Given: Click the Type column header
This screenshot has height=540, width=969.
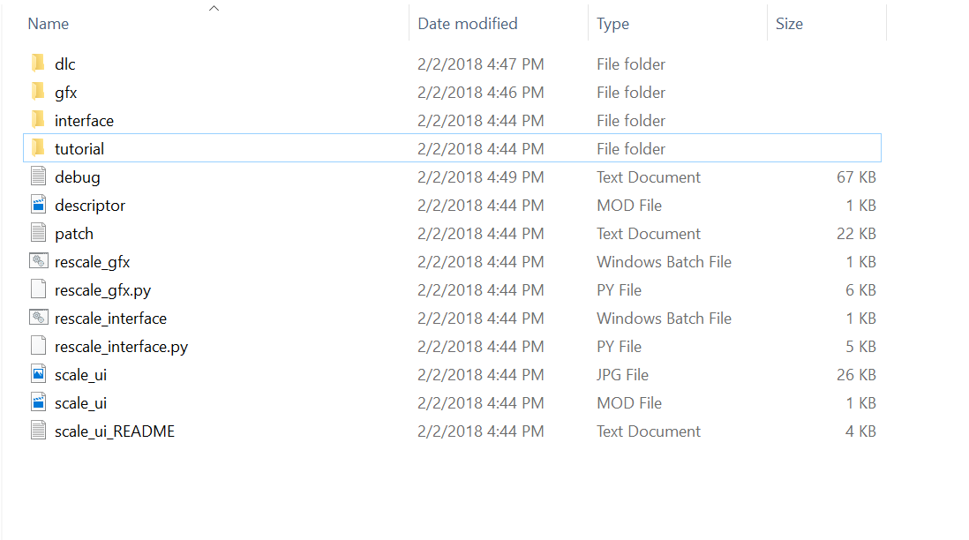Looking at the screenshot, I should pyautogui.click(x=612, y=24).
